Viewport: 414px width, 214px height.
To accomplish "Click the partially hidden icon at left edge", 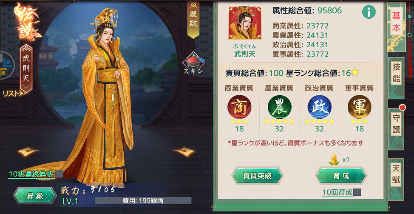I will click(6, 65).
